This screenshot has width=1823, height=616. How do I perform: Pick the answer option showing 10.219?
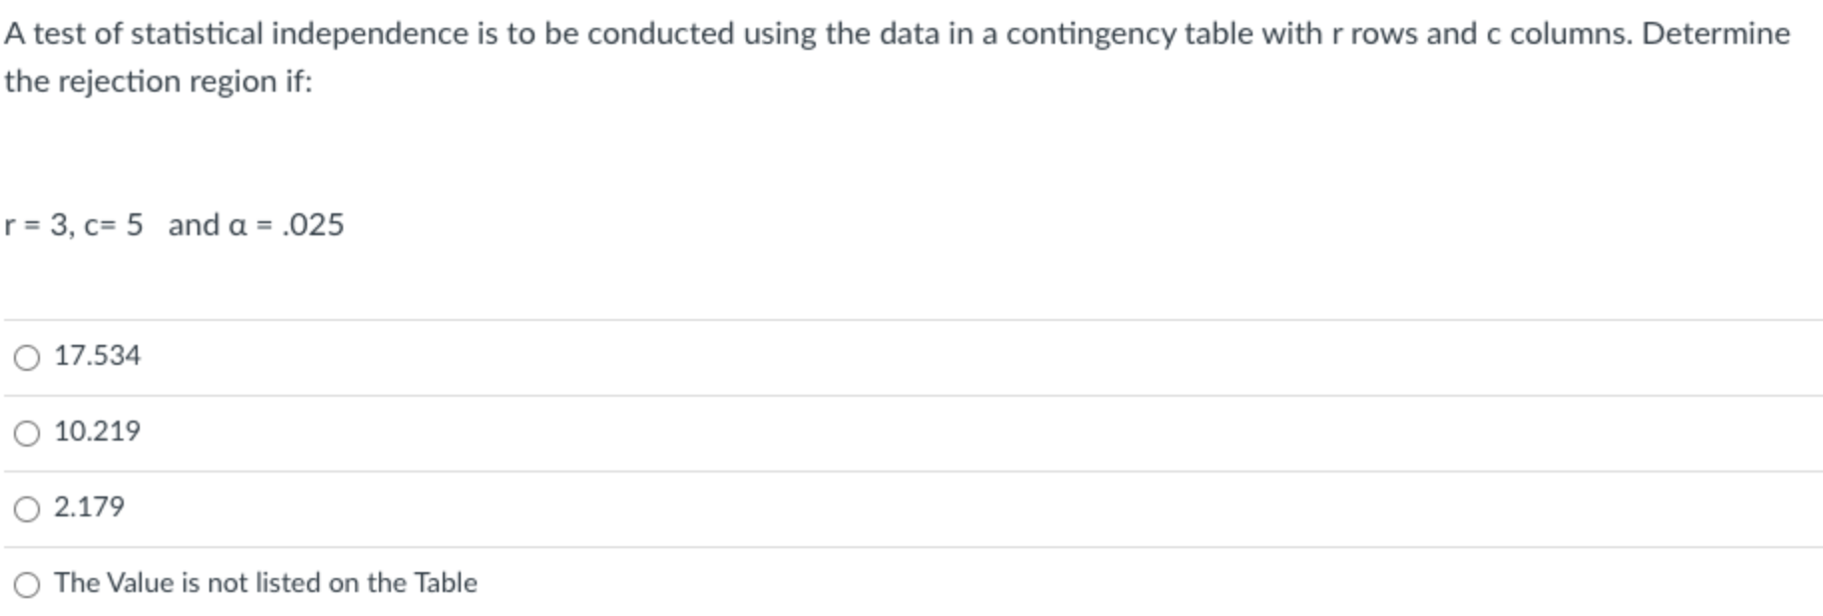pyautogui.click(x=98, y=431)
